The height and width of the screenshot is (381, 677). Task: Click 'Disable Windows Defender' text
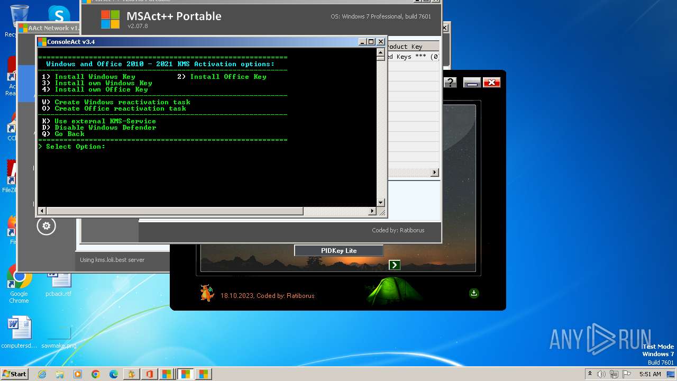pos(105,128)
